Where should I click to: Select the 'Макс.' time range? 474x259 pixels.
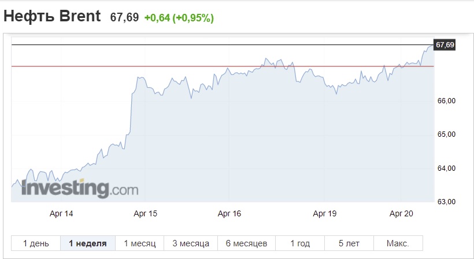(398, 243)
